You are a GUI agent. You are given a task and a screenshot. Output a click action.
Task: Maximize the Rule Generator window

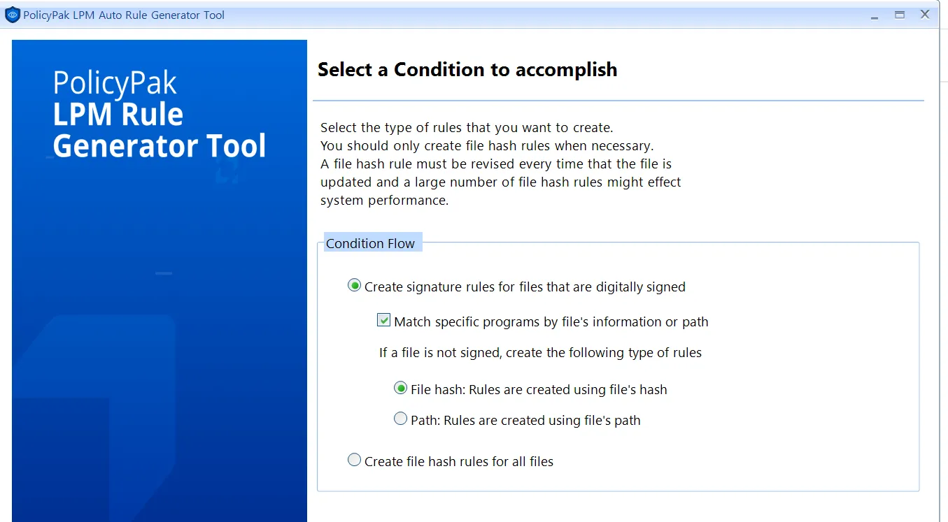coord(899,14)
